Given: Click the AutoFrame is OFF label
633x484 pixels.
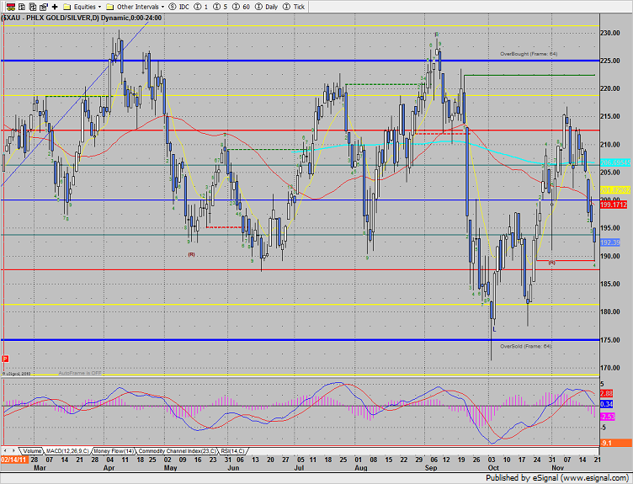Looking at the screenshot, I should tap(80, 373).
